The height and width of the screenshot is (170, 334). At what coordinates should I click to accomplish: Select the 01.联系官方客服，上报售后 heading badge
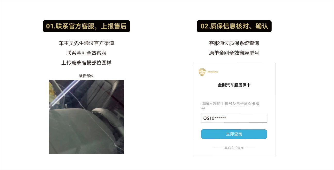tap(86, 26)
